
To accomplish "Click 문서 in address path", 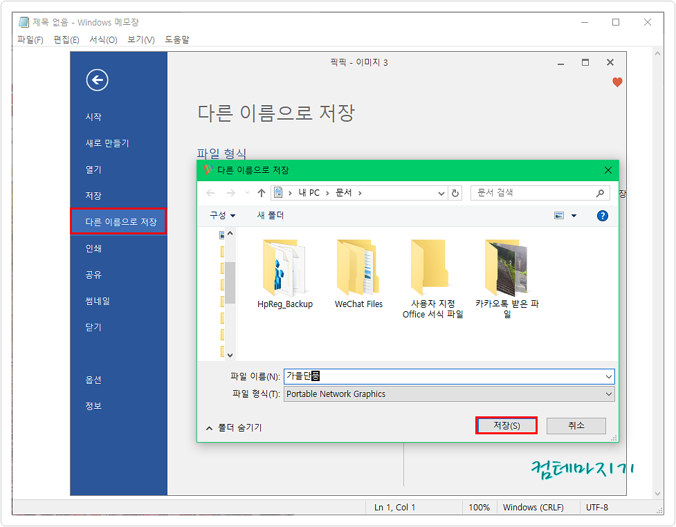I will [x=344, y=193].
